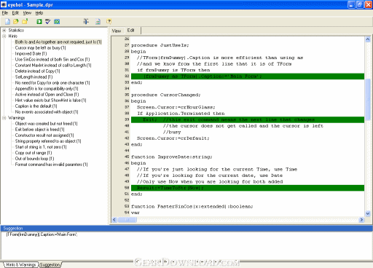Select the Hints tree label
The image size is (373, 268).
[13, 36]
